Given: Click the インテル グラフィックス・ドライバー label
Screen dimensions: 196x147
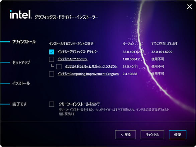Looking at the screenshot, I should pyautogui.click(x=78, y=52).
